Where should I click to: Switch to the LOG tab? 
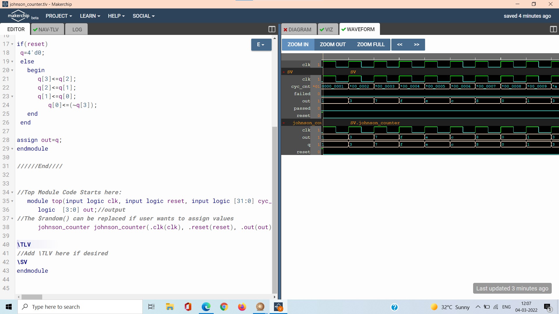click(77, 29)
